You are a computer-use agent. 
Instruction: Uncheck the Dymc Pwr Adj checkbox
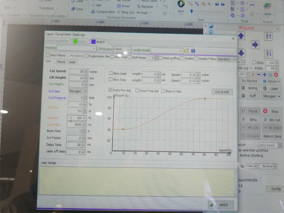(x=110, y=90)
